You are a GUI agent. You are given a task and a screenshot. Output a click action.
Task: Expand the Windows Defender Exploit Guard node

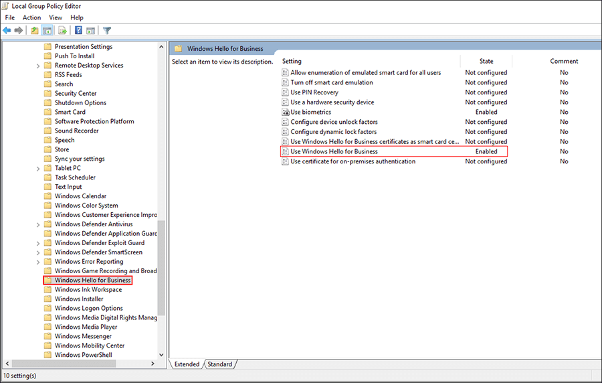38,243
